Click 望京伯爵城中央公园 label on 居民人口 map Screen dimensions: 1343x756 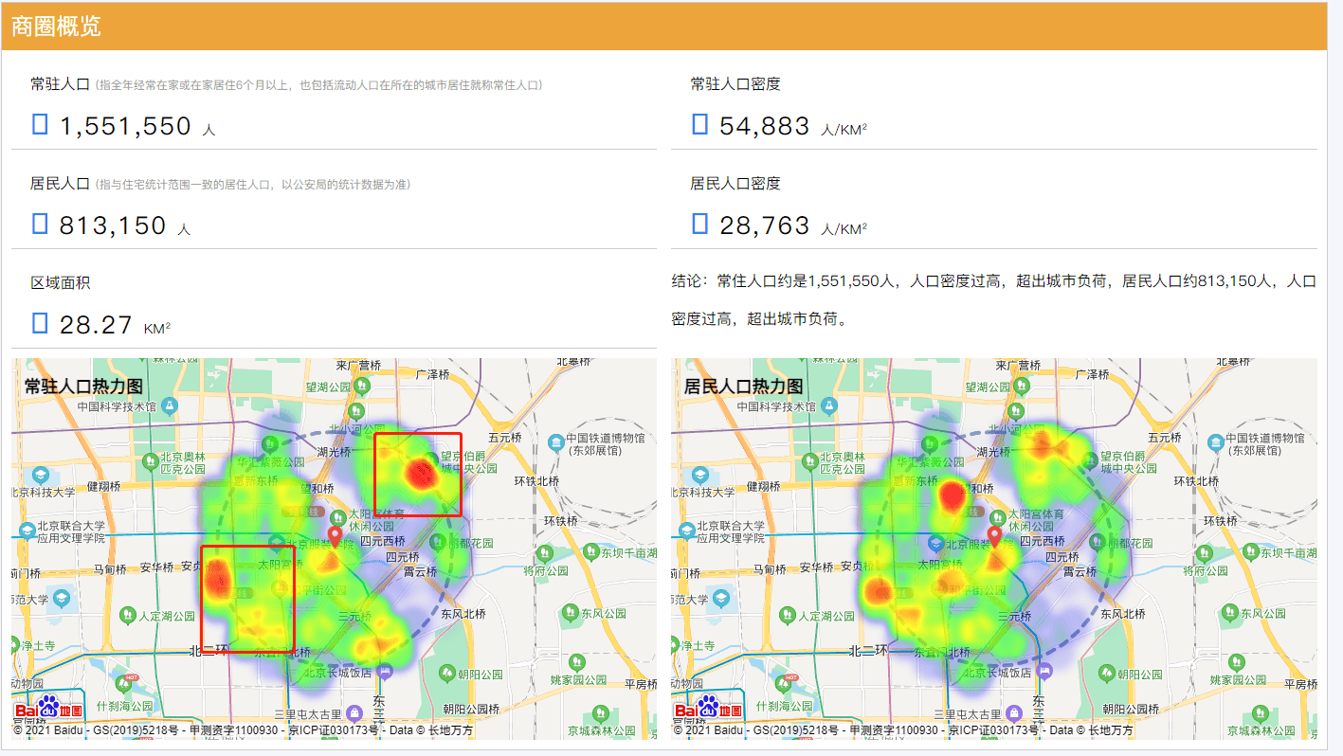tap(1131, 461)
